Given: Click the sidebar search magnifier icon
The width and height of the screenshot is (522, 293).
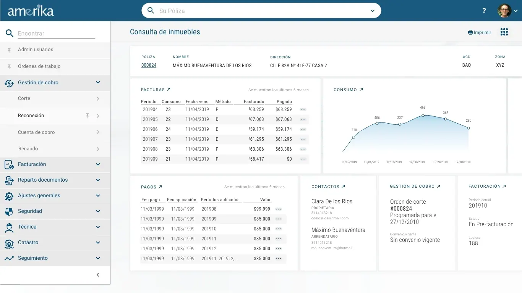Looking at the screenshot, I should point(10,34).
